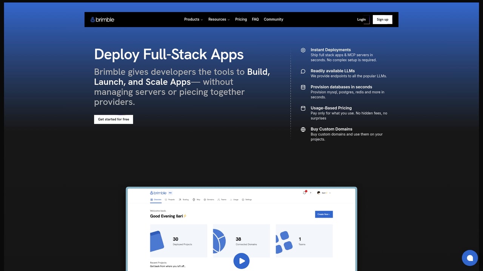483x271 pixels.
Task: Click the Buy Custom Domains globe icon
Action: click(303, 129)
